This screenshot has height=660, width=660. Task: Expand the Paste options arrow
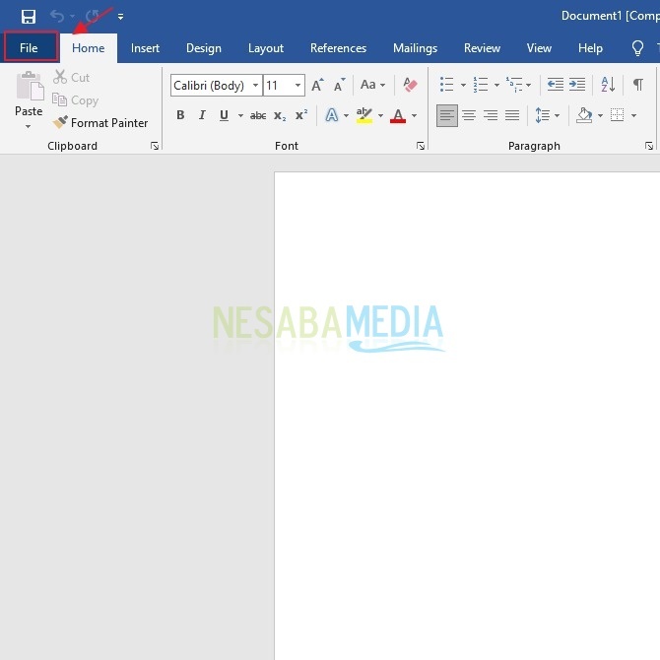(x=28, y=126)
